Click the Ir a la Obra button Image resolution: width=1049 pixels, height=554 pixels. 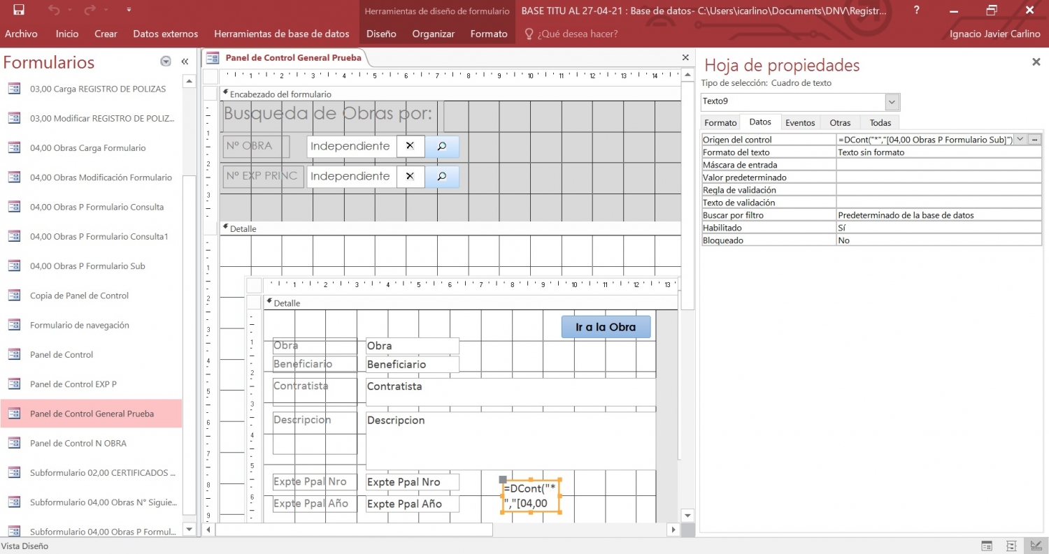click(606, 327)
